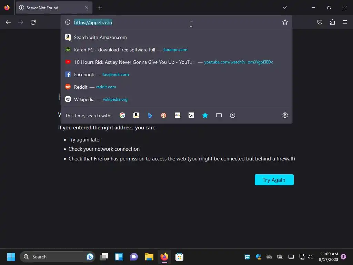Open touch keyboard tray icon

point(280,257)
